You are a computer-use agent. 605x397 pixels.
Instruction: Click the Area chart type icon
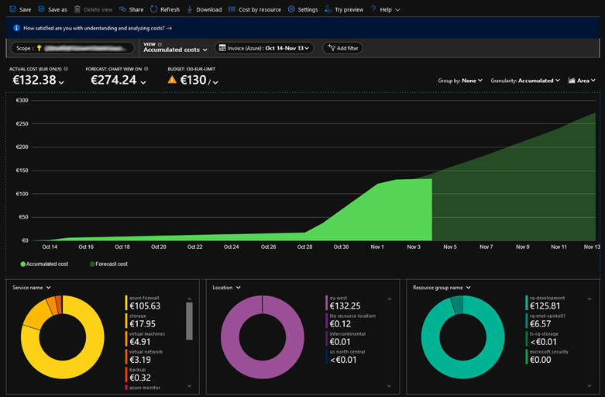[572, 81]
